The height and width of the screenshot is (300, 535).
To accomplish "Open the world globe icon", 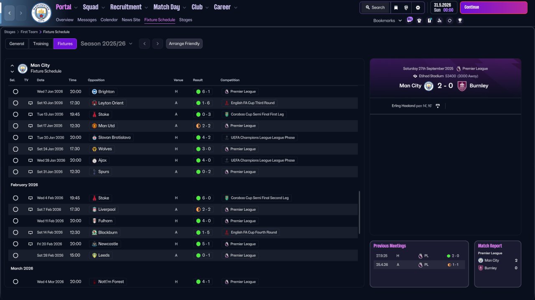I will (x=406, y=7).
